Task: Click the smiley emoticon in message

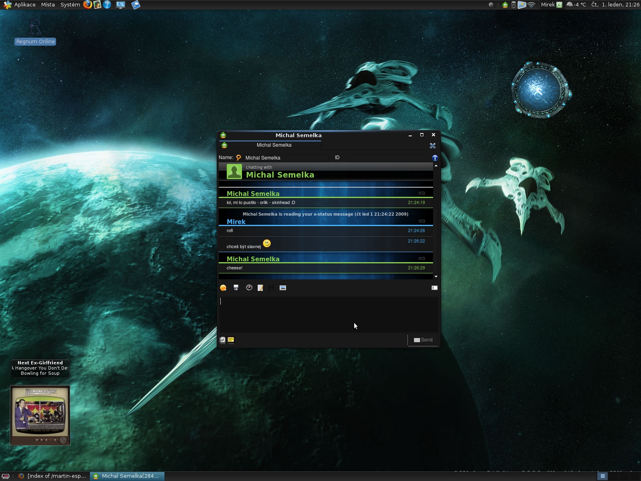Action: click(267, 243)
